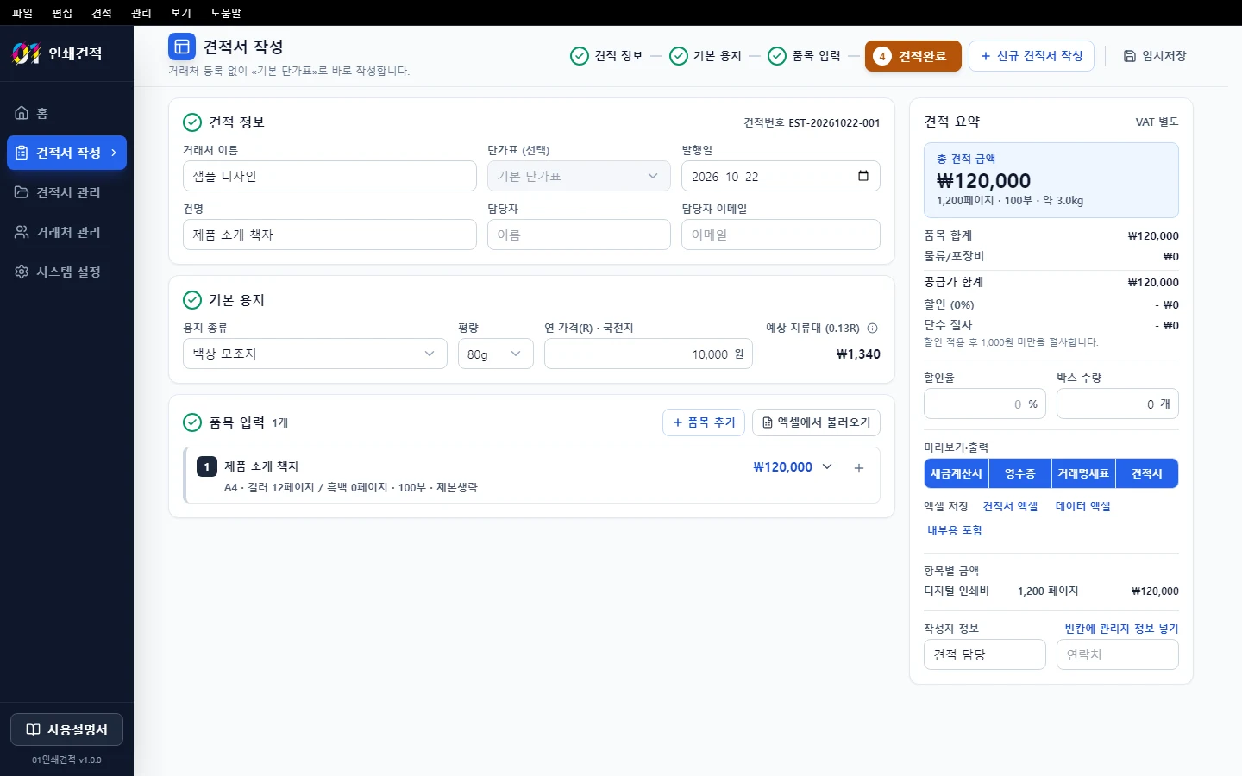Open the 도움말 menu

[226, 13]
